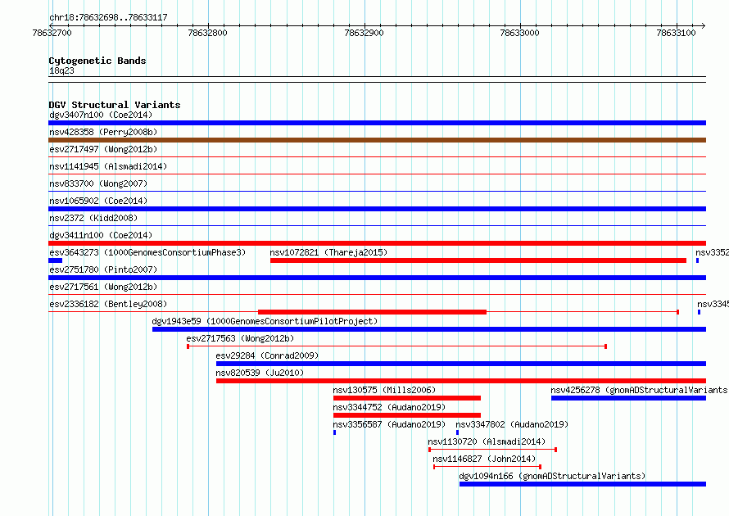Click ruler position 78632900

coord(364,33)
